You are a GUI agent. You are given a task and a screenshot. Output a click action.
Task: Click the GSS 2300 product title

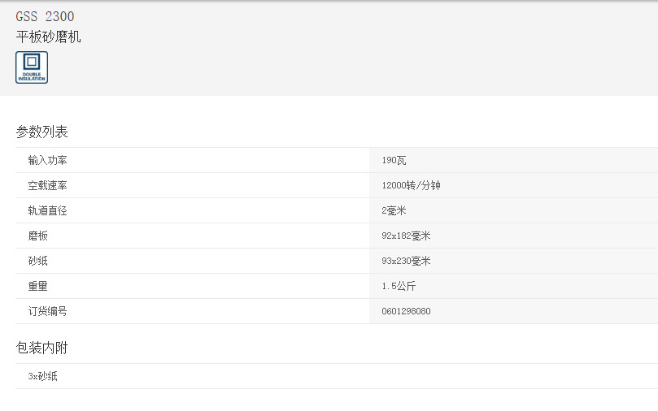[45, 16]
